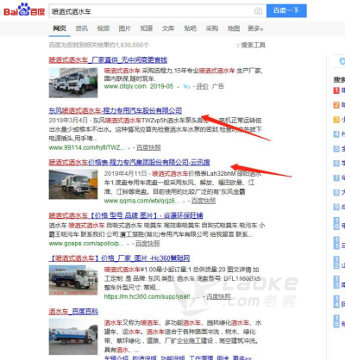Click hot search rank 7 badge
The image size is (345, 360).
pyautogui.click(x=336, y=178)
